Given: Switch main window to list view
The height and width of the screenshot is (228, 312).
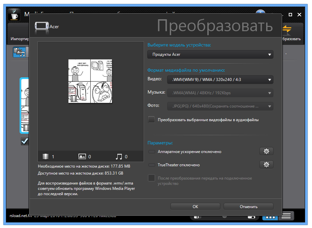Looking at the screenshot, I should [x=286, y=216].
